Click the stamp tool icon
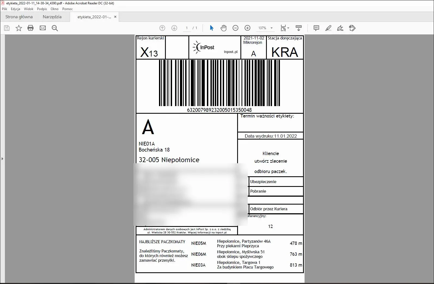Viewport: 434px width, 284px height. pyautogui.click(x=352, y=28)
